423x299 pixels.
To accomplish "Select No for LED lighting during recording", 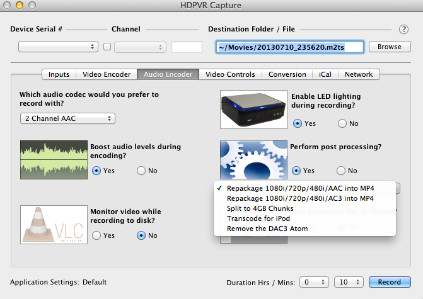I will pos(342,123).
